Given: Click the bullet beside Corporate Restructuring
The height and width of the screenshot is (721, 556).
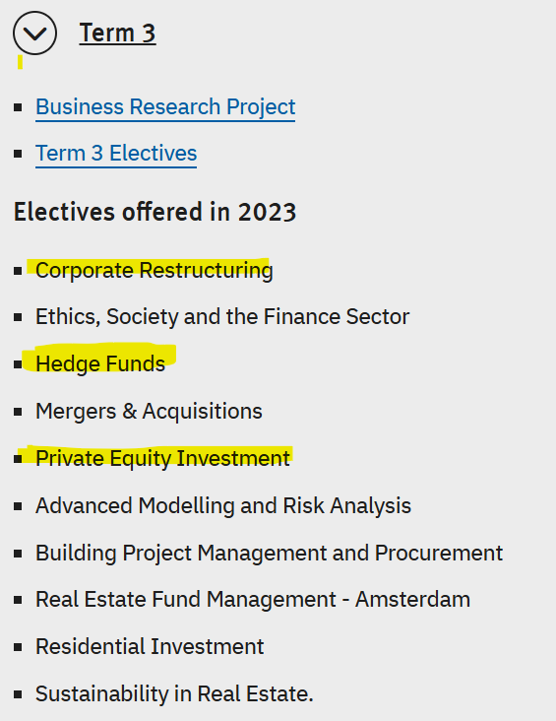Looking at the screenshot, I should pos(18,271).
